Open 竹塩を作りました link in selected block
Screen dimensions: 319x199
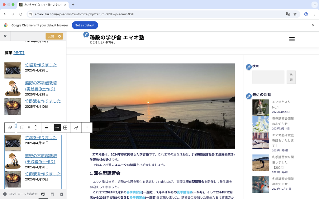coord(41,137)
